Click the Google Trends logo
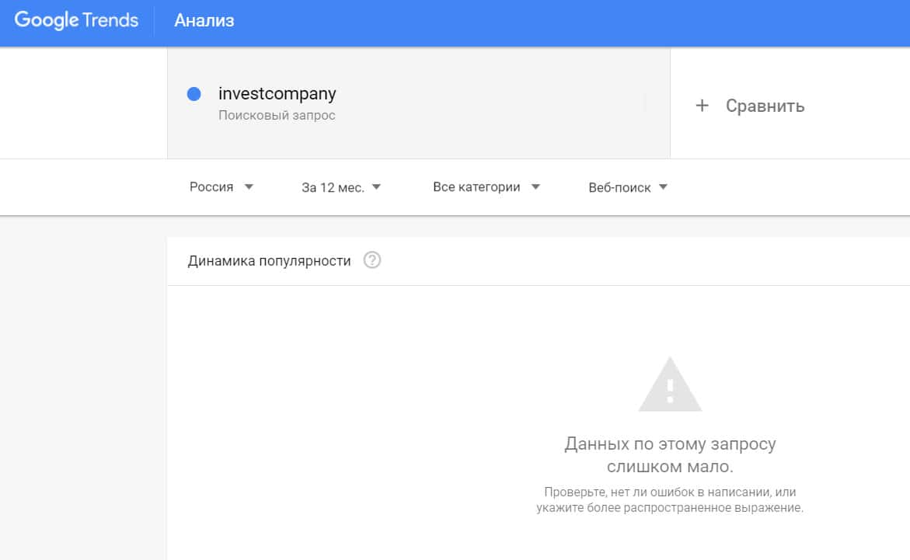910x560 pixels. pyautogui.click(x=76, y=21)
